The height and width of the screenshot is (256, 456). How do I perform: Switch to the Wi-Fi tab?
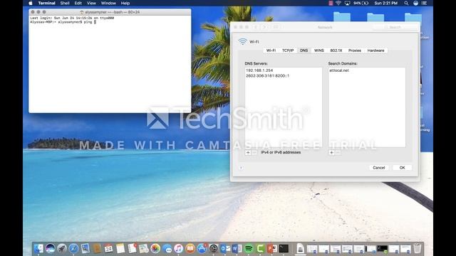tap(271, 50)
